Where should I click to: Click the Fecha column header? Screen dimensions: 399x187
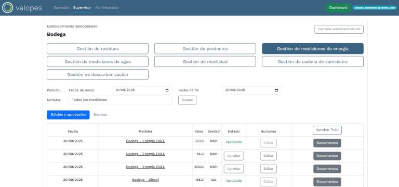point(73,131)
